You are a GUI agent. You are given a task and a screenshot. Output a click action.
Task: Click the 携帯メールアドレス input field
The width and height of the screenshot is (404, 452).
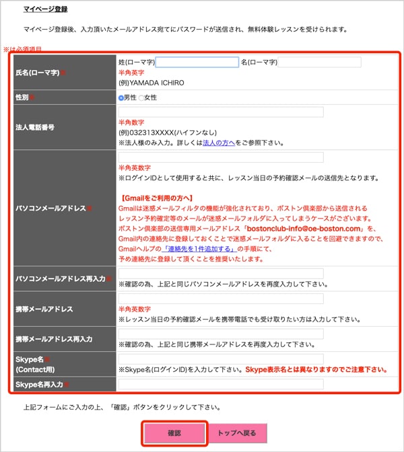(220, 298)
